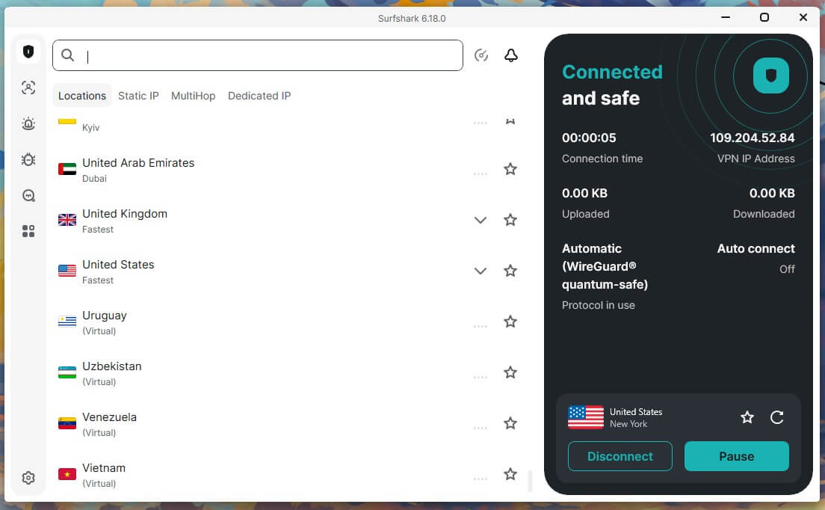The image size is (825, 510).
Task: Favorite the Uruguay location
Action: 510,322
